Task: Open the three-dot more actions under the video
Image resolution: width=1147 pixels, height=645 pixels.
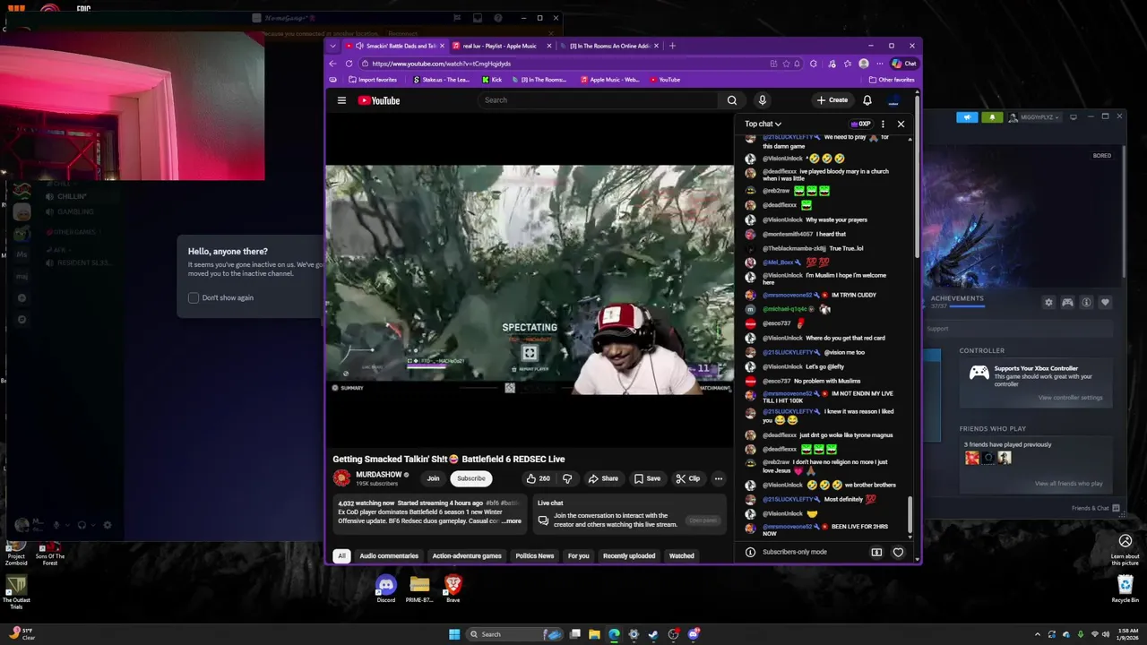Action: pyautogui.click(x=718, y=478)
